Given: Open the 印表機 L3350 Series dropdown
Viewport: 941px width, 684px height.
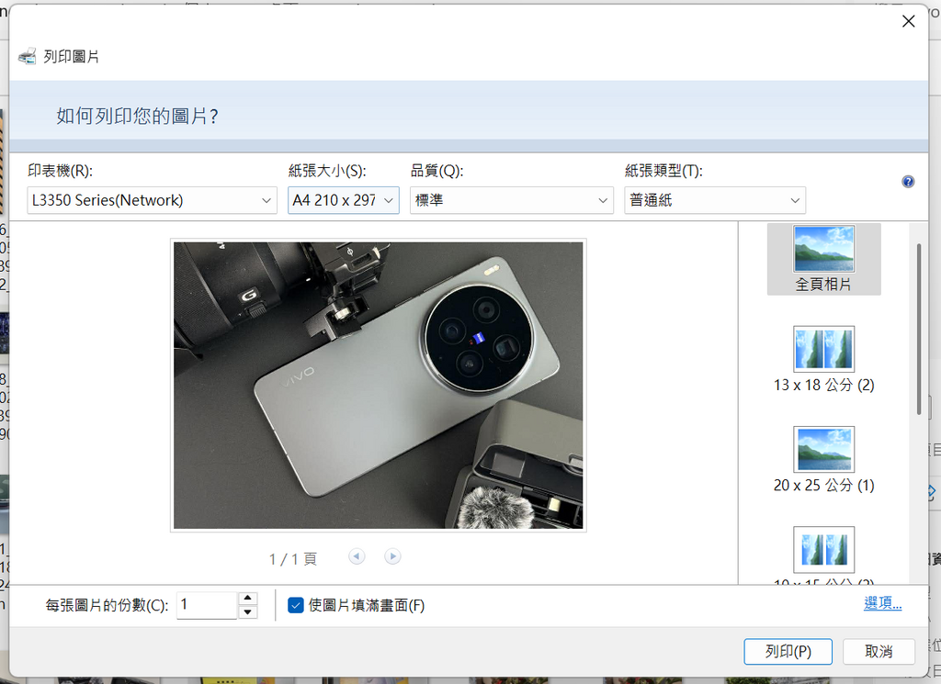Looking at the screenshot, I should (152, 200).
